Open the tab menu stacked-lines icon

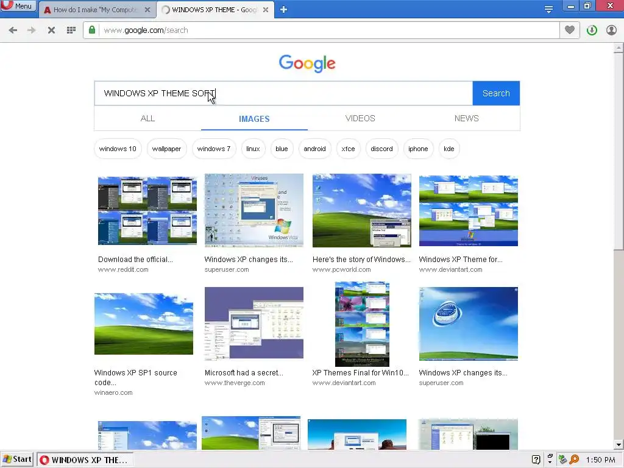click(548, 9)
